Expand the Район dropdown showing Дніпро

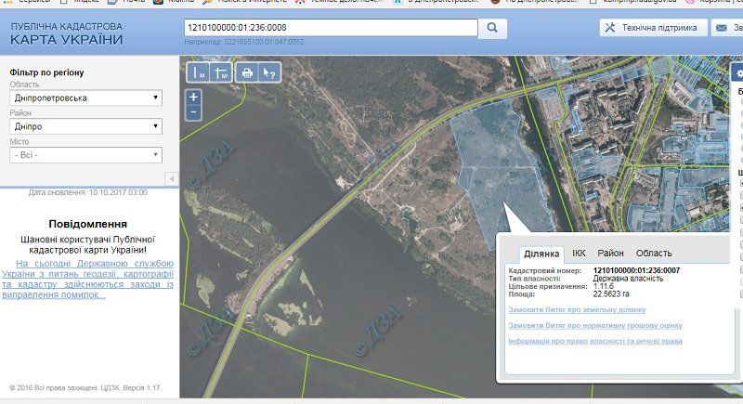[85, 126]
